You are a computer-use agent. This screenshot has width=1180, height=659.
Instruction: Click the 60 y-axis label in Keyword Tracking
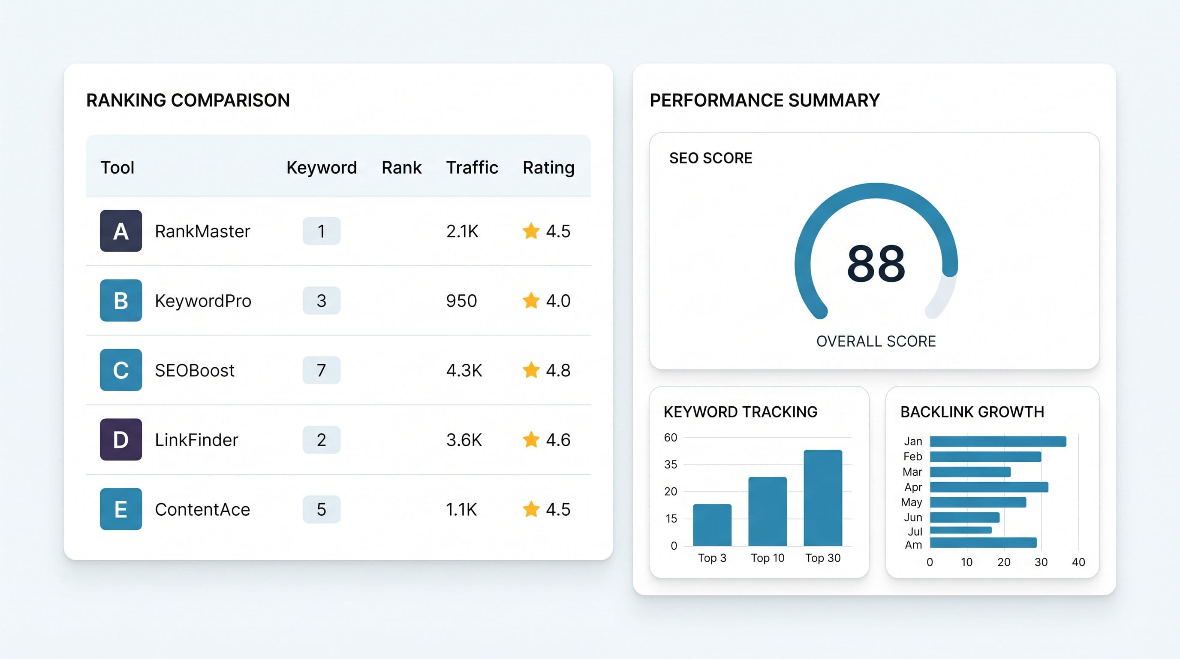(x=671, y=438)
